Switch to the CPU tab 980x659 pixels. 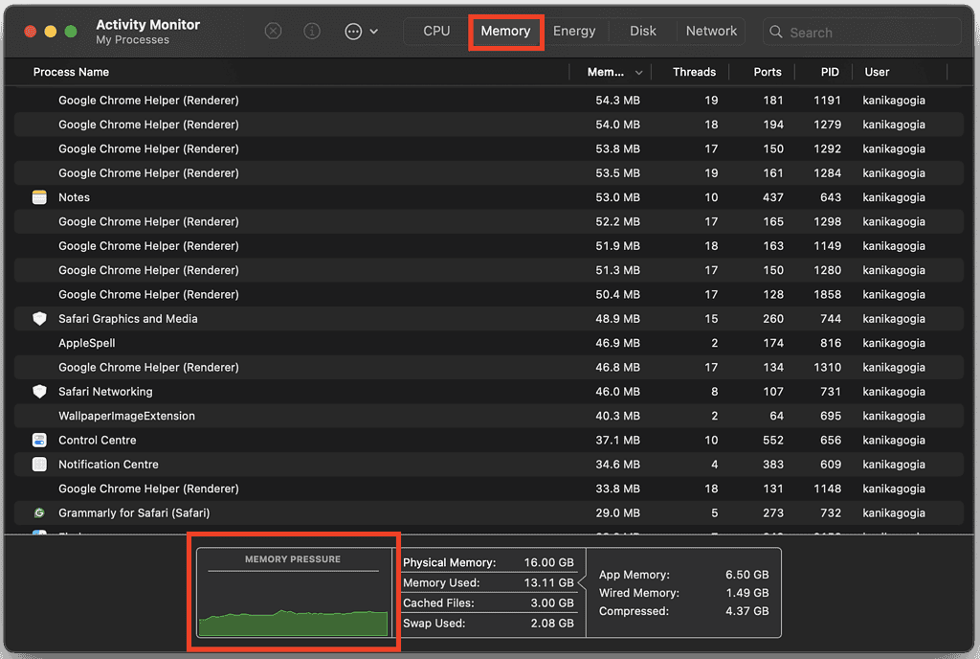pos(436,31)
